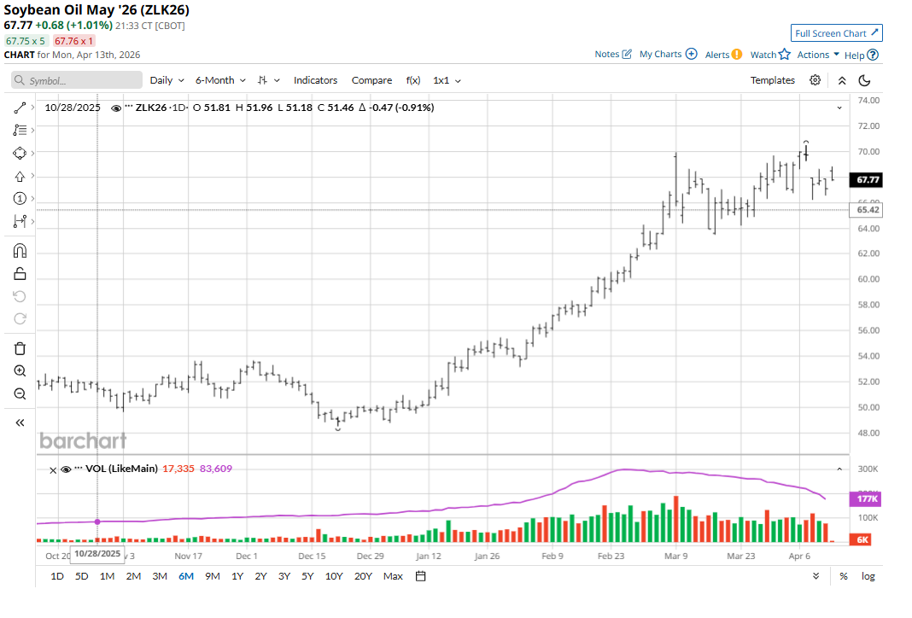Toggle visibility of ZLK26 price series
Viewport: 912px width, 618px height.
click(116, 108)
